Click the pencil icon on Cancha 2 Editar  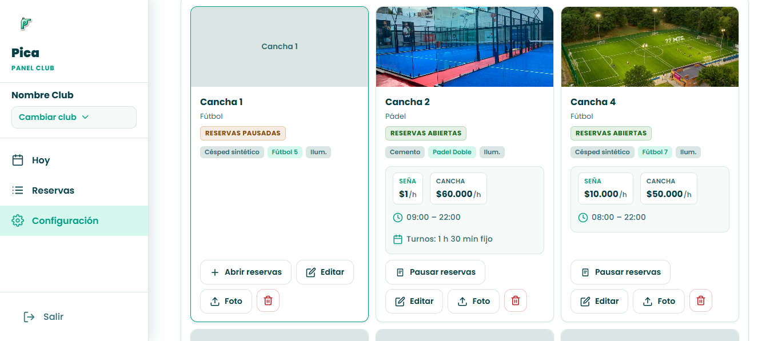[x=400, y=302]
